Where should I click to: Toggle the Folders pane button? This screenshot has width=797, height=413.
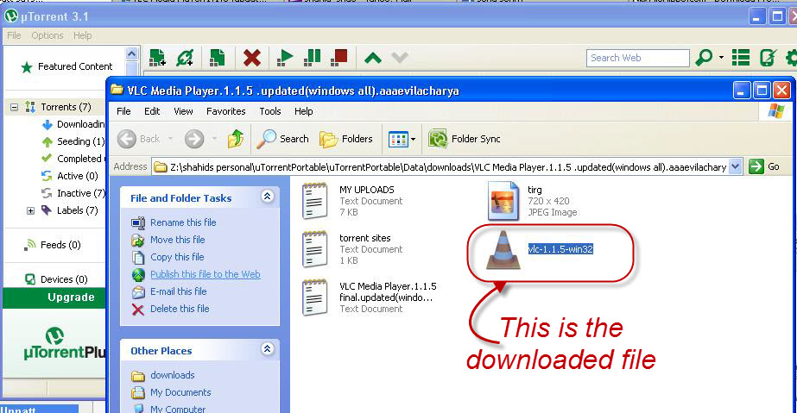click(346, 139)
